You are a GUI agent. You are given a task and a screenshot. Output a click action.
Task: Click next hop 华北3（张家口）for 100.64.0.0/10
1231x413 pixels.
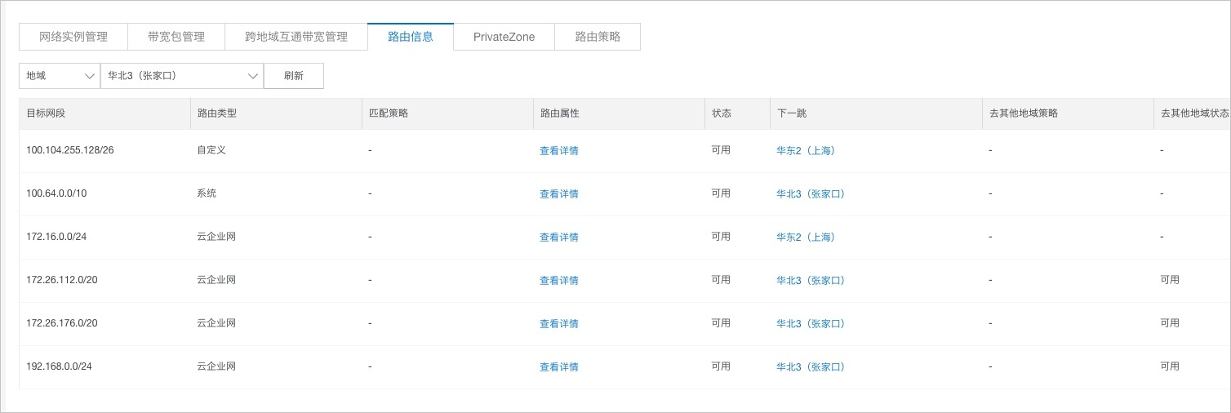[x=811, y=194]
